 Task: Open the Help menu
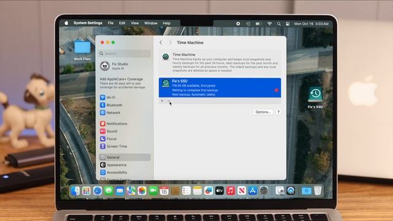click(x=166, y=23)
